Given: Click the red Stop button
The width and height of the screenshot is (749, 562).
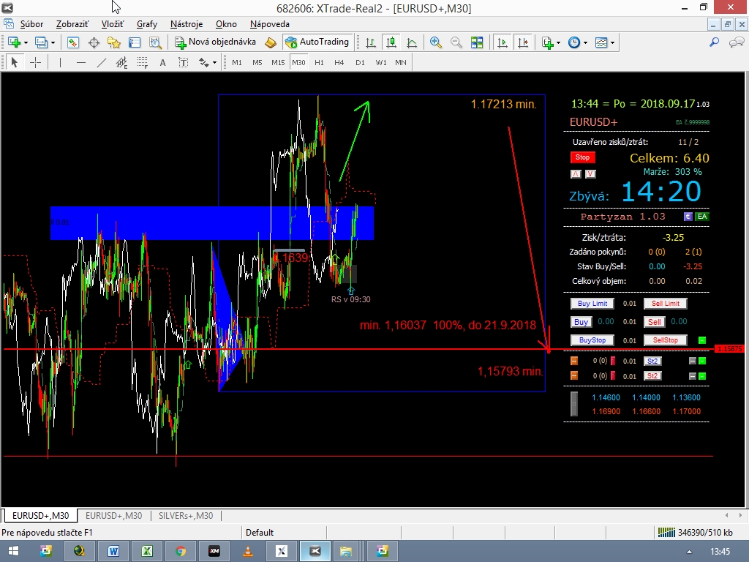Looking at the screenshot, I should coord(582,157).
